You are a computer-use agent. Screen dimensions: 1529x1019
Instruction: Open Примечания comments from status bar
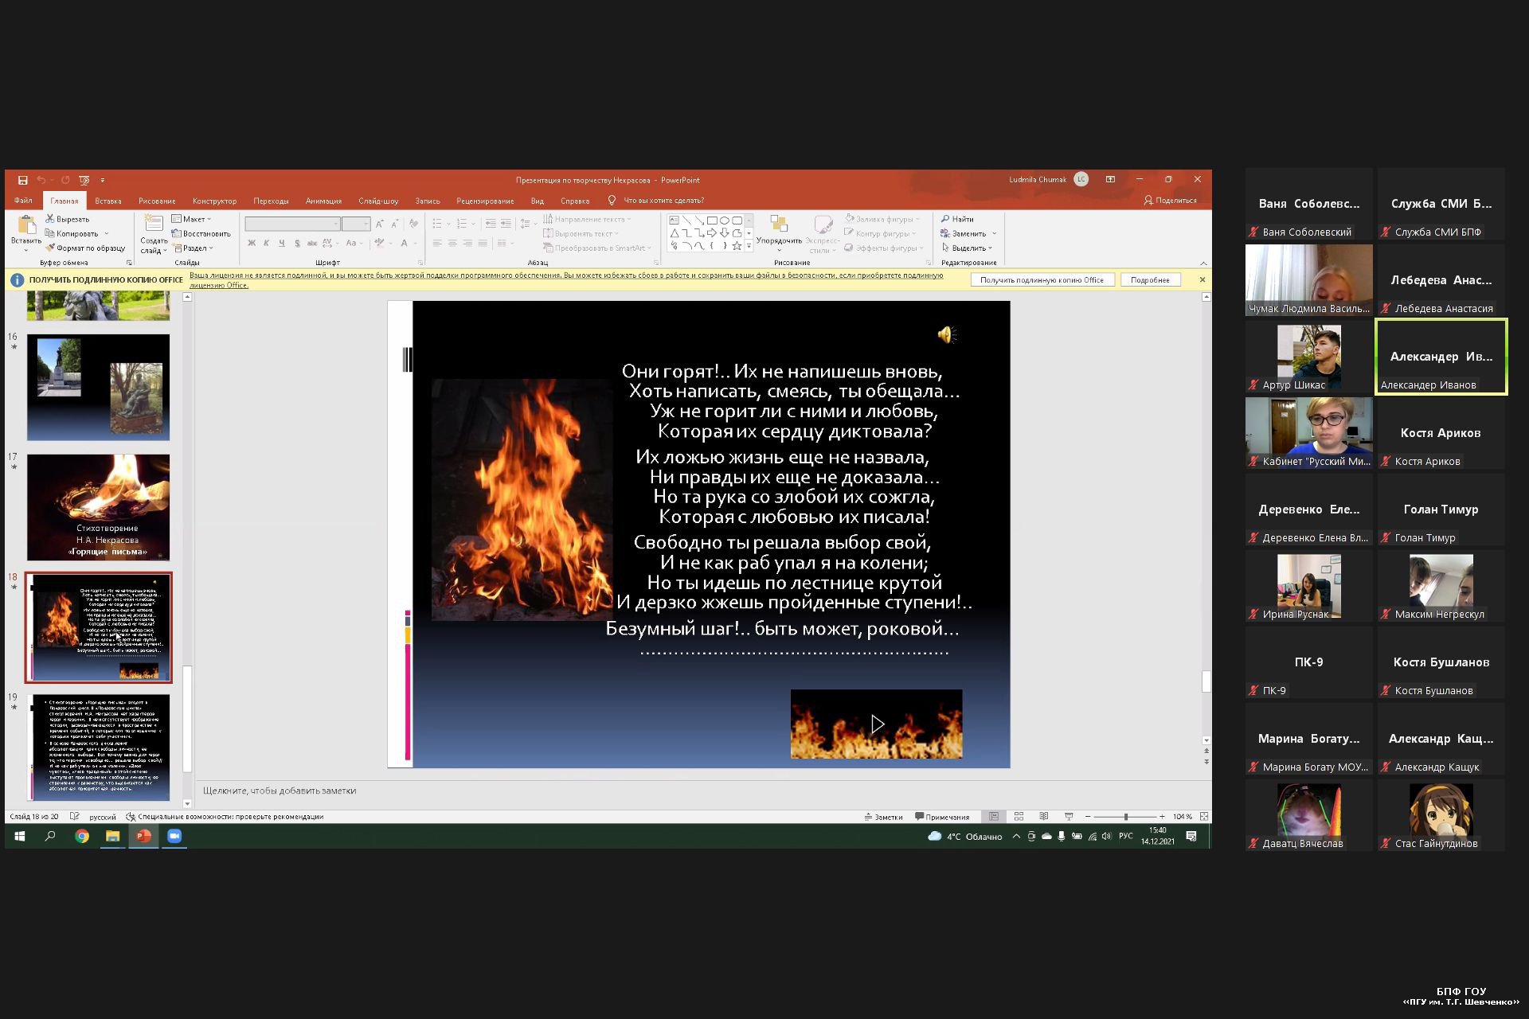[x=942, y=817]
